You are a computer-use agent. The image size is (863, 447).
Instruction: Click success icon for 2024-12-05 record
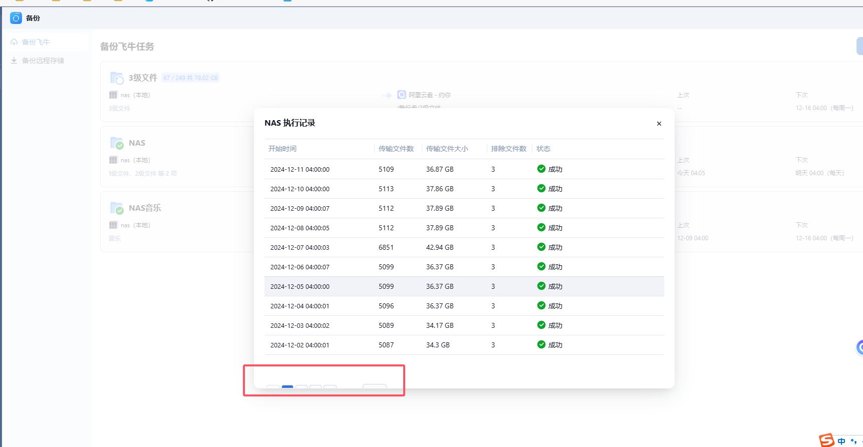(x=541, y=286)
